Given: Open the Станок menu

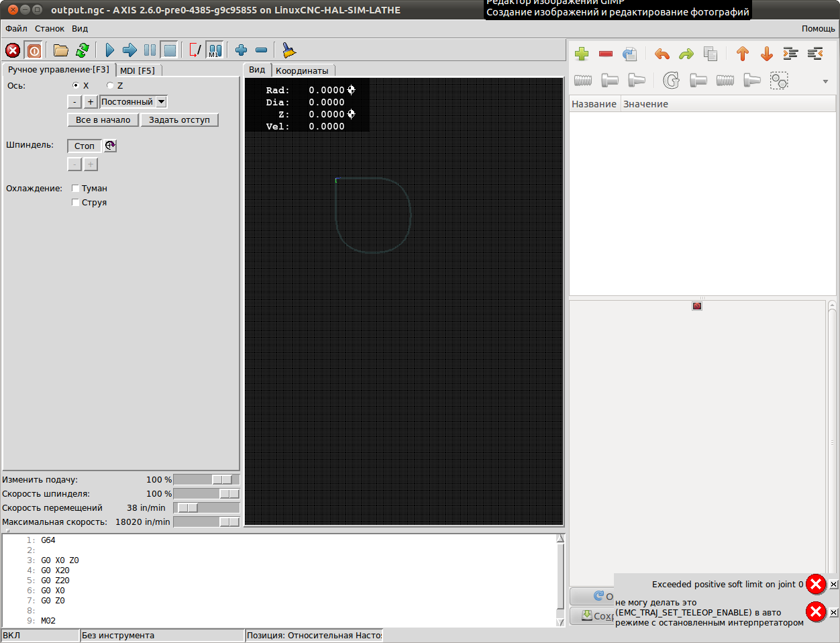Looking at the screenshot, I should click(50, 29).
